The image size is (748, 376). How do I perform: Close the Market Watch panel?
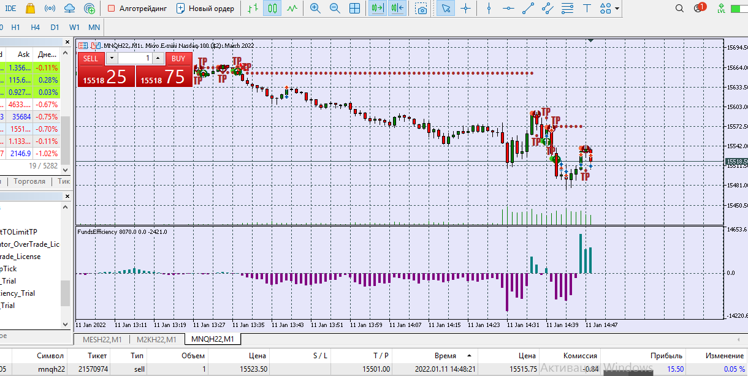coord(67,42)
